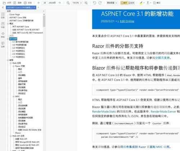Select Cover Page in the outline
The height and width of the screenshot is (151, 180).
(x=15, y=14)
